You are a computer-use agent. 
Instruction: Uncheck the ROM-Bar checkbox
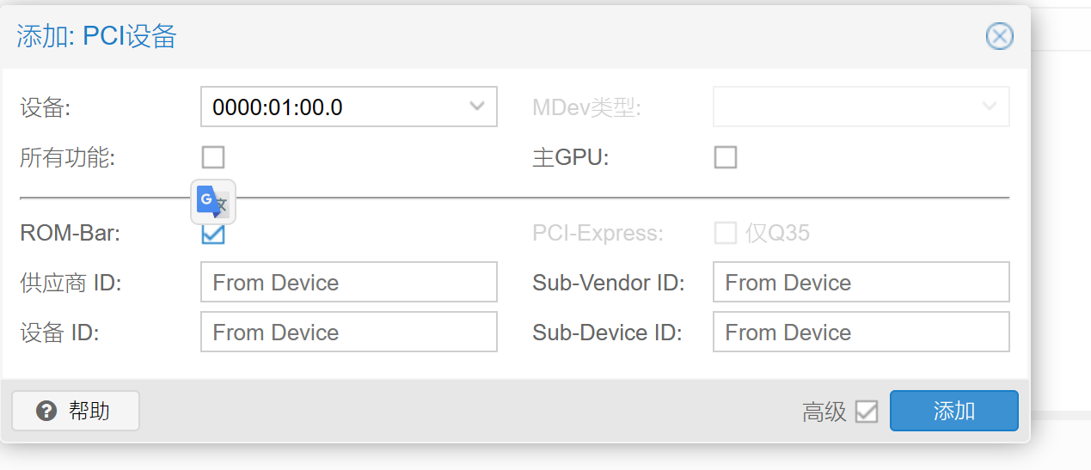coord(213,233)
